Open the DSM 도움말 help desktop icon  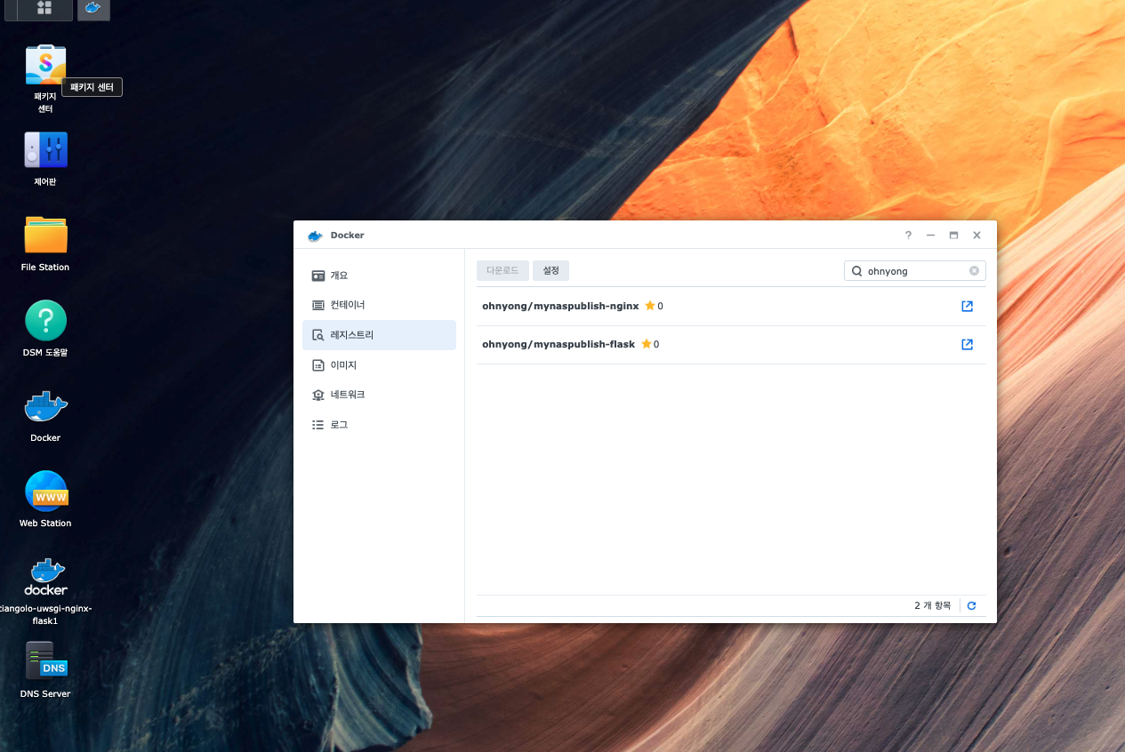coord(45,320)
